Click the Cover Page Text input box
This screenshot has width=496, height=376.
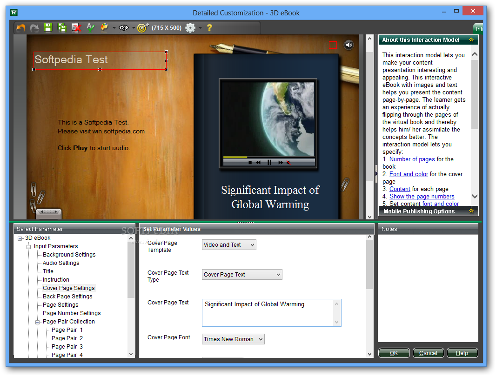(271, 313)
